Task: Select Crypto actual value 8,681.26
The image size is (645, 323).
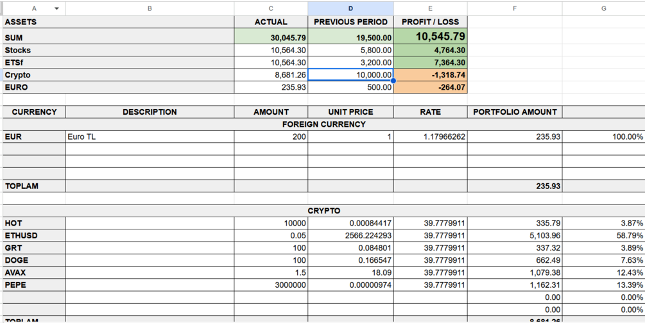Action: pos(271,75)
